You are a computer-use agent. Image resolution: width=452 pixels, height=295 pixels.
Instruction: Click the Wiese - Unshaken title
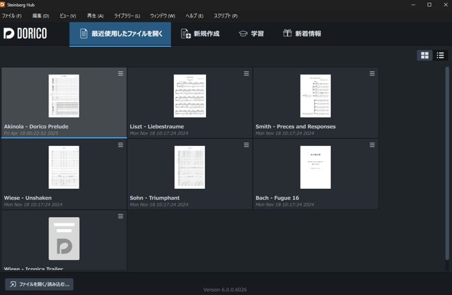(x=28, y=198)
